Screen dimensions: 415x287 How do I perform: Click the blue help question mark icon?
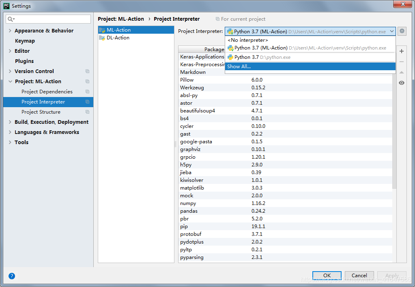pyautogui.click(x=12, y=276)
